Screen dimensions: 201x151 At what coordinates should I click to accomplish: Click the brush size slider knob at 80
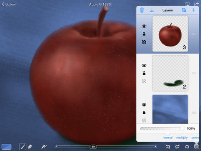coord(93,146)
